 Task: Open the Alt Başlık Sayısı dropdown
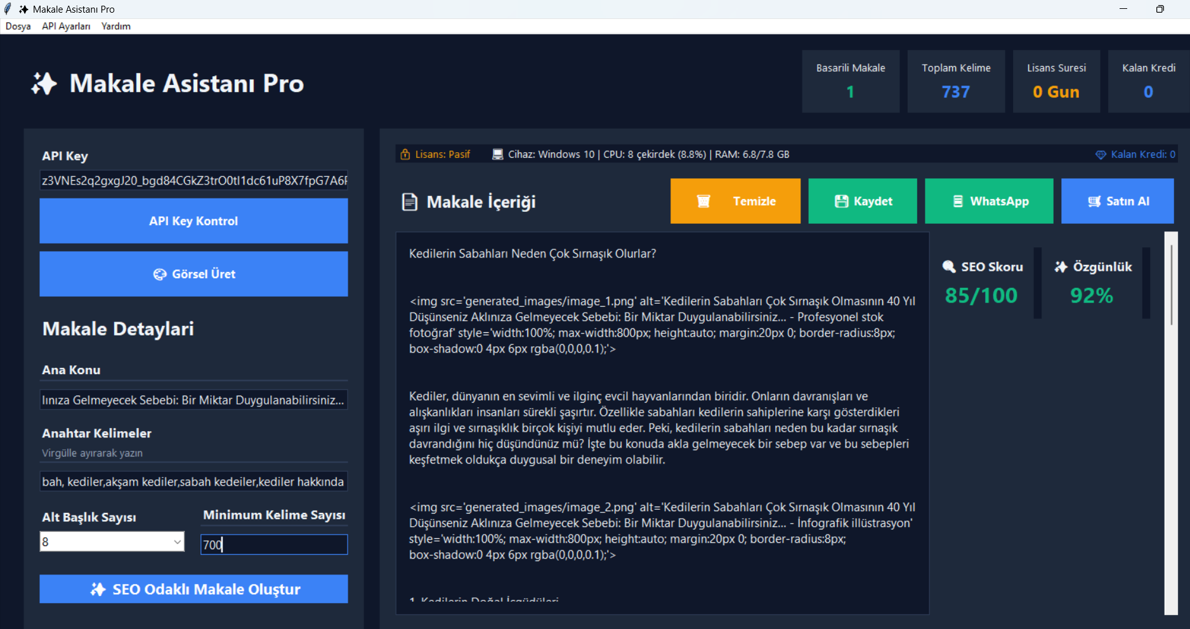click(x=112, y=541)
